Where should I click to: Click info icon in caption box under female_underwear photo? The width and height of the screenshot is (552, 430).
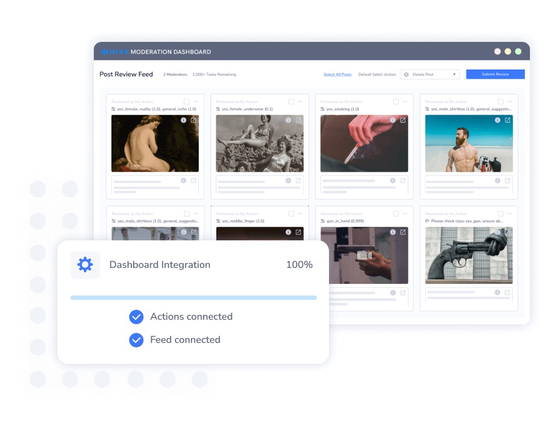[288, 180]
